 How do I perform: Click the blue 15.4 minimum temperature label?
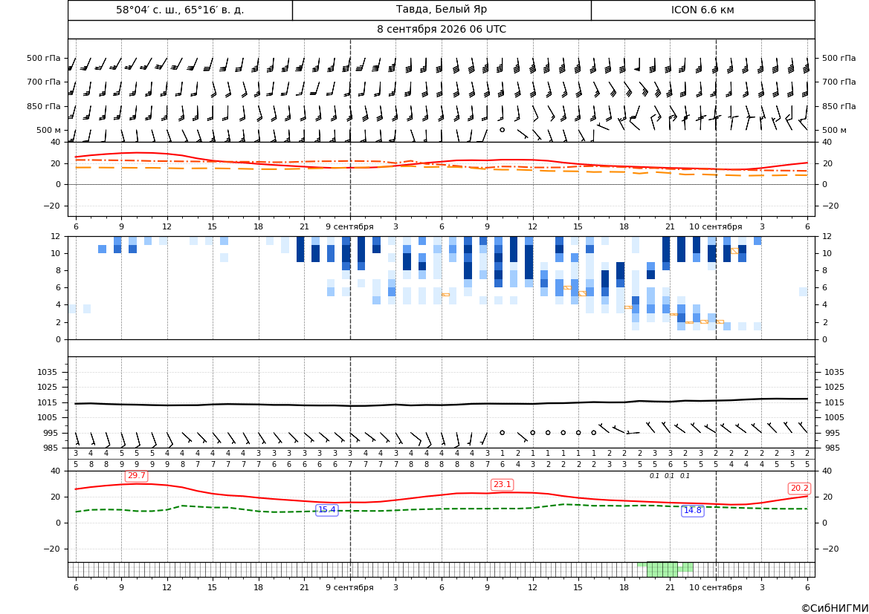point(326,510)
